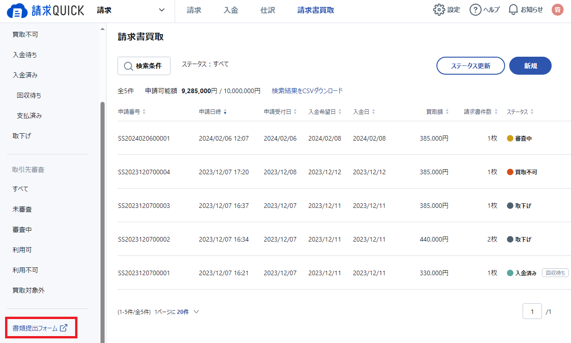Click the 440,000円 amount cell
Image resolution: width=571 pixels, height=343 pixels.
pyautogui.click(x=434, y=239)
